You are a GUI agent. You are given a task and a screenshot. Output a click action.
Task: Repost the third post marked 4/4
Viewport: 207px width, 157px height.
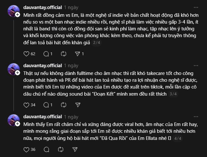pyautogui.click(x=60, y=149)
